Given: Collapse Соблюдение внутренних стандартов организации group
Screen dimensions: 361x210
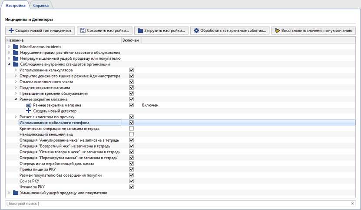Looking at the screenshot, I should (x=10, y=64).
